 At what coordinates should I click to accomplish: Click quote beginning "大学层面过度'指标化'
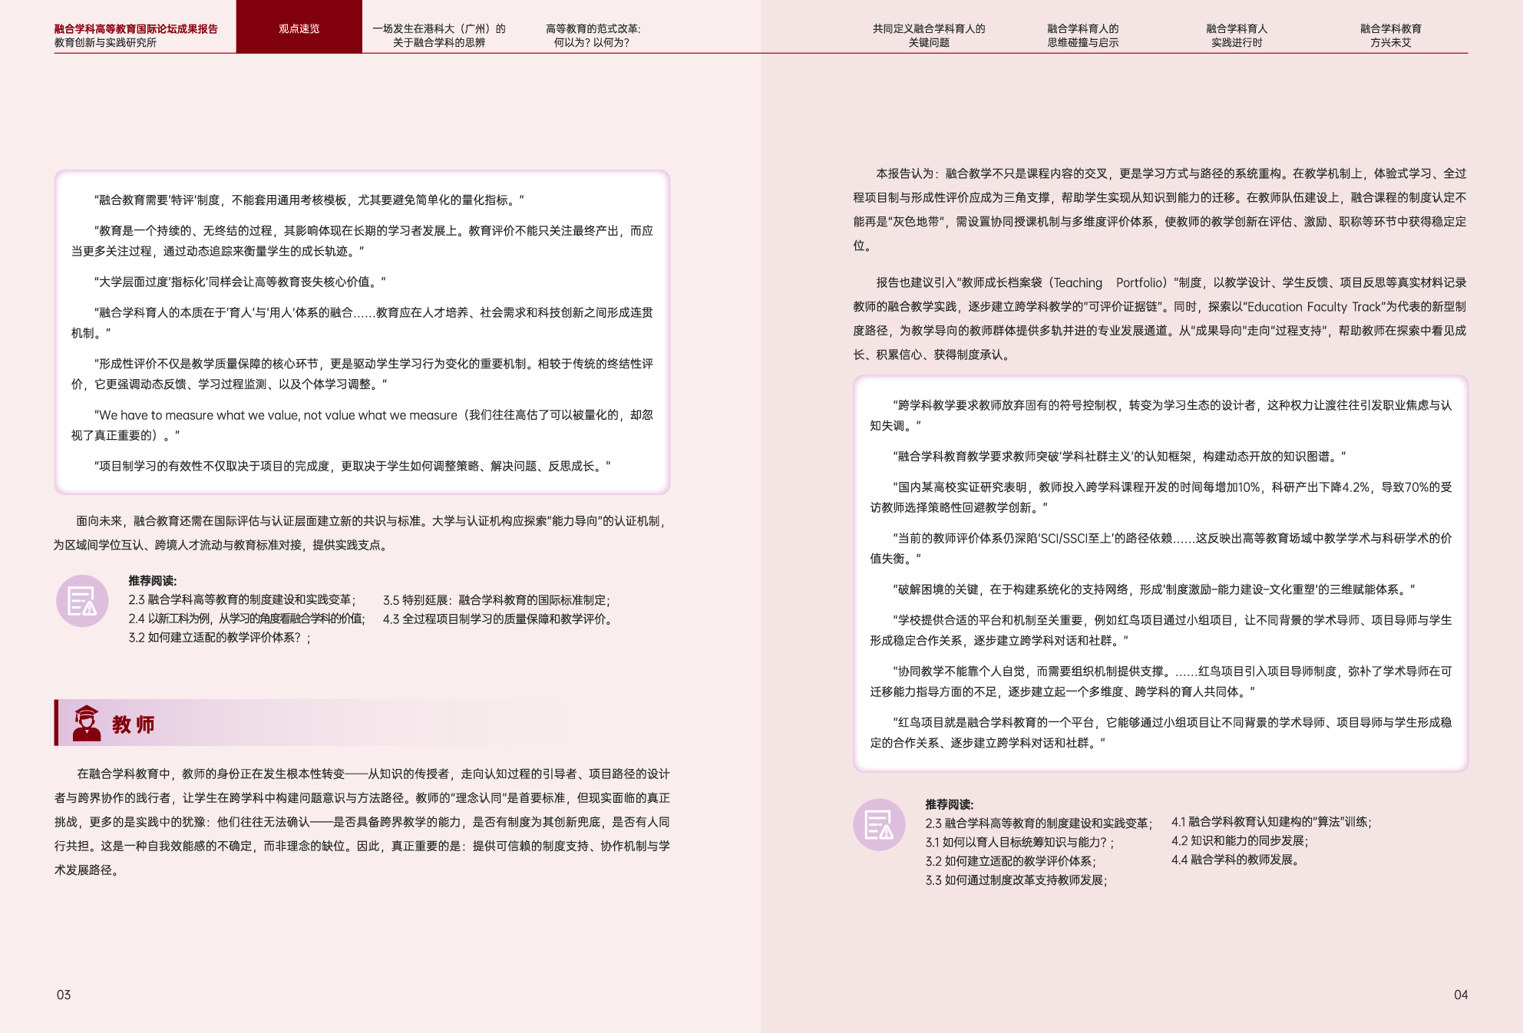[240, 282]
